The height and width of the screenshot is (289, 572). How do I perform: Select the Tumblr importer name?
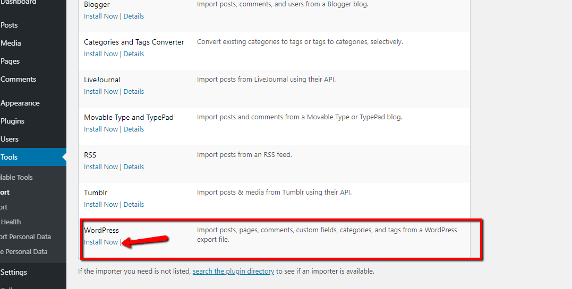click(x=96, y=192)
